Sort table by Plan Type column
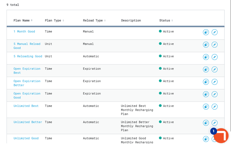231x146 pixels. click(54, 20)
